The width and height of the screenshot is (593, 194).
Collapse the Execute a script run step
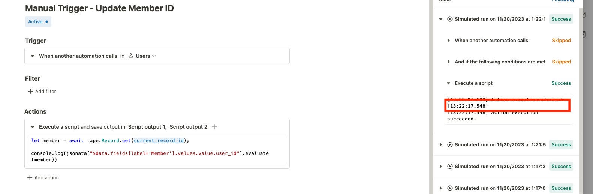[448, 83]
